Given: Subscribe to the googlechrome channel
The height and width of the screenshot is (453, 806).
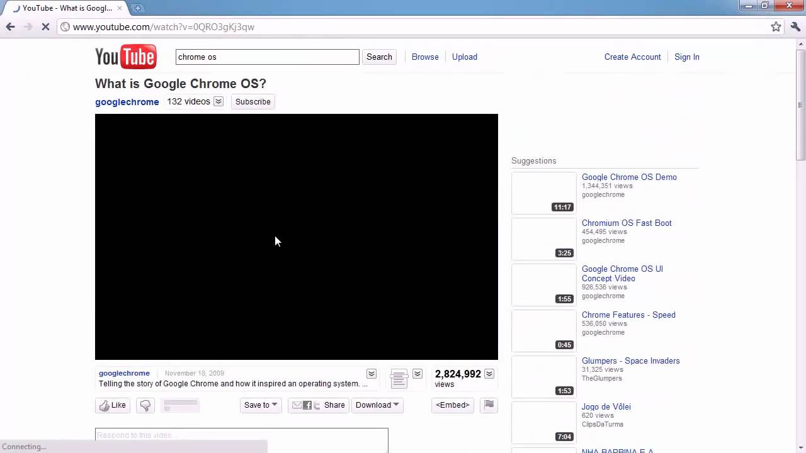Looking at the screenshot, I should pyautogui.click(x=253, y=101).
